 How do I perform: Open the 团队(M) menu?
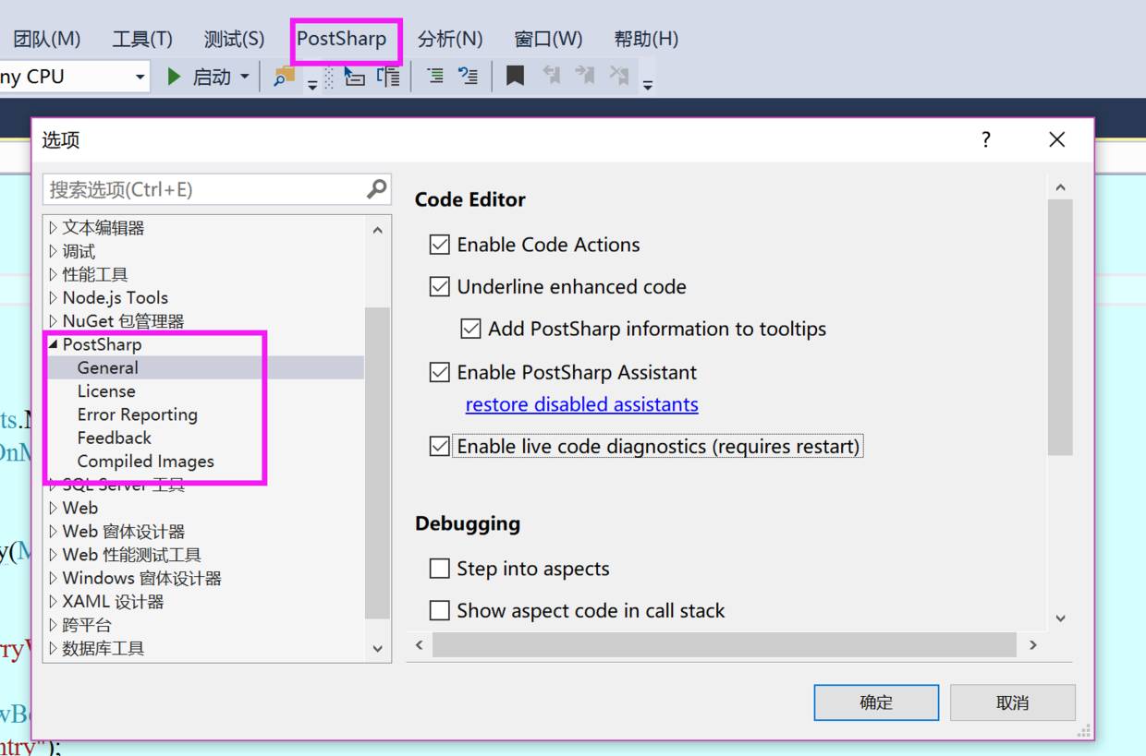tap(47, 39)
